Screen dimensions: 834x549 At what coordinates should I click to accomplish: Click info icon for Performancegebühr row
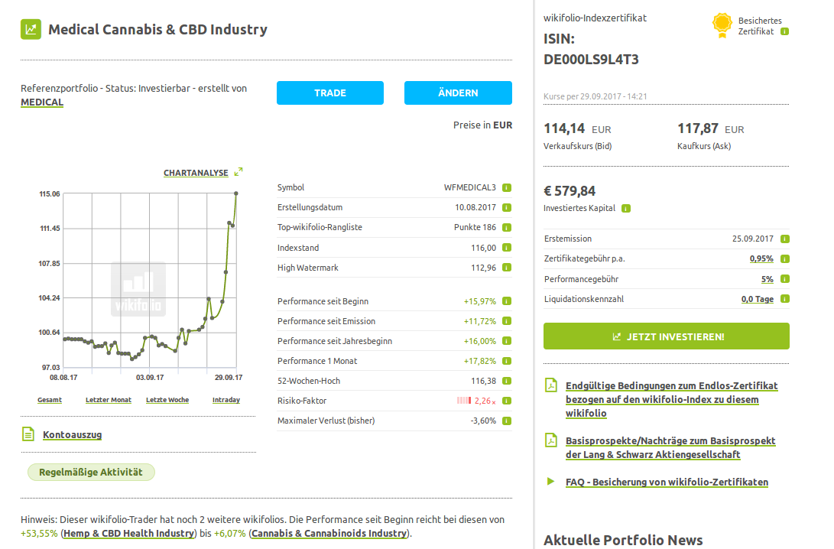tap(784, 279)
